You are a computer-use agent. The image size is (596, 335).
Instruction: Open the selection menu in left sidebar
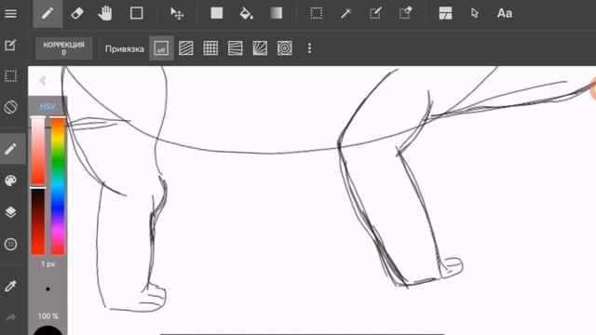coord(10,76)
